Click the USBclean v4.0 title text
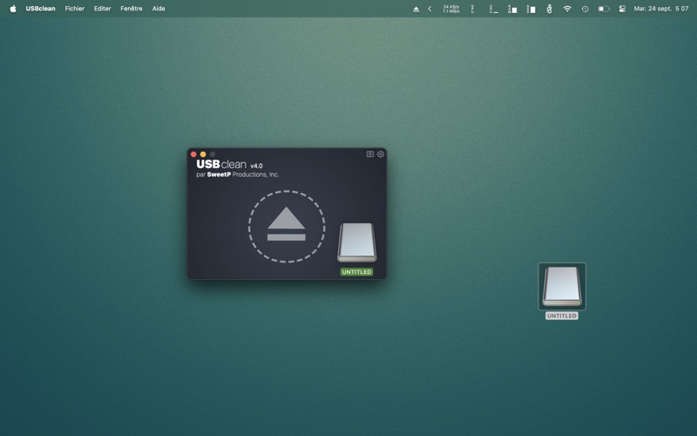Screen dimensions: 697x436 [x=229, y=164]
